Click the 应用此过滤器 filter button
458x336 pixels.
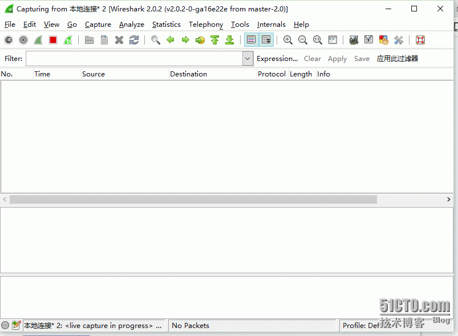(397, 58)
